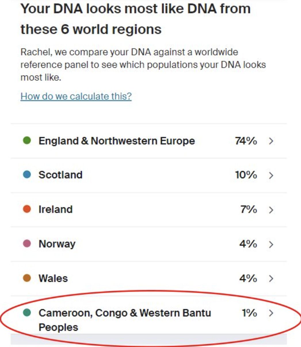The image size is (301, 347).
Task: Click the orange-red Ireland color dot
Action: (x=27, y=209)
